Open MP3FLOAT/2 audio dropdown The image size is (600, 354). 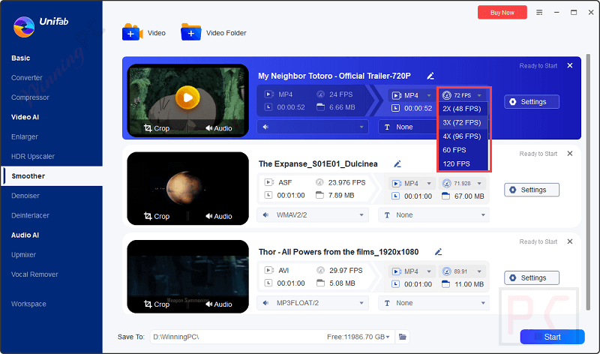(x=313, y=303)
